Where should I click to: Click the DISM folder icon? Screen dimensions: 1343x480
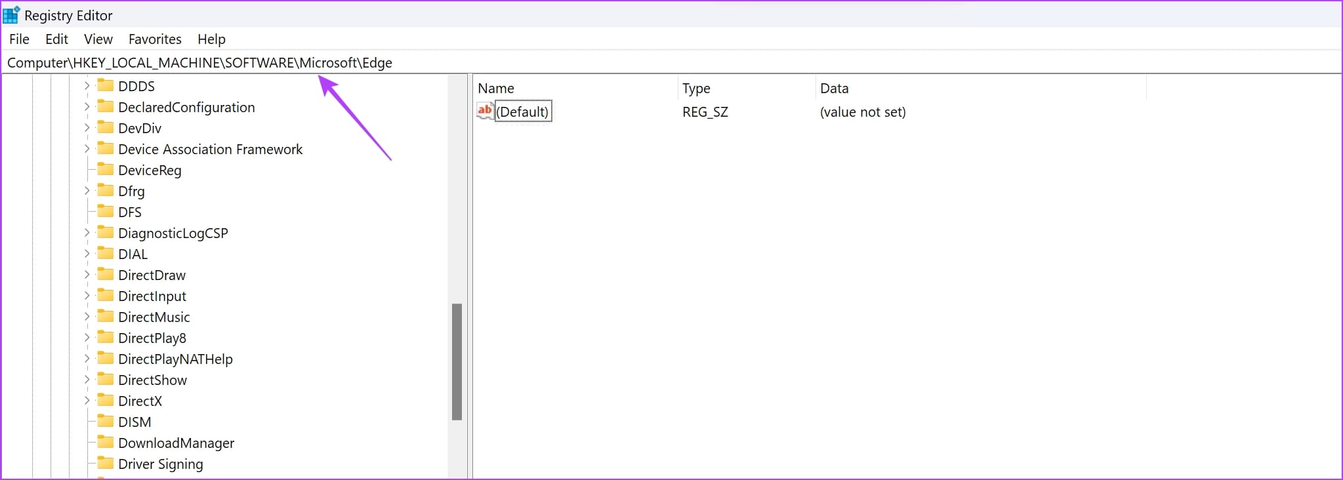click(105, 422)
